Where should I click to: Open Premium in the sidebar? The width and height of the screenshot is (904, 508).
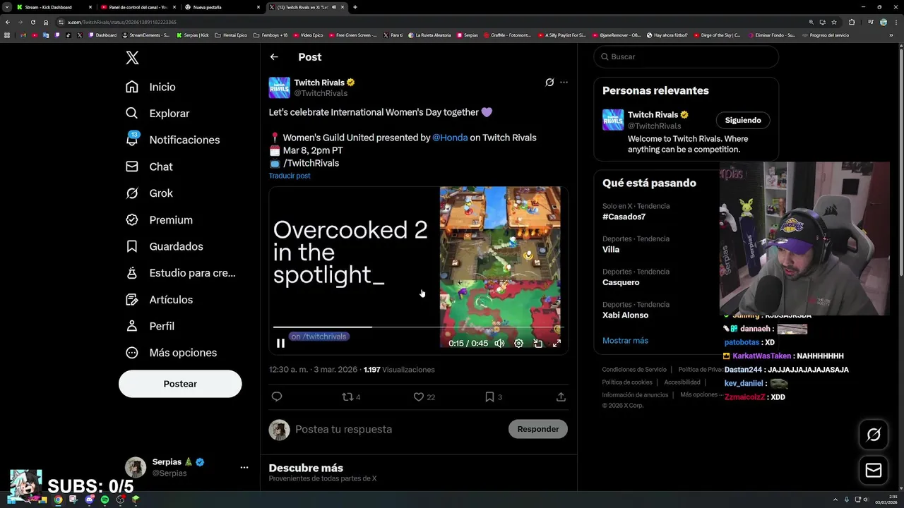click(159, 220)
